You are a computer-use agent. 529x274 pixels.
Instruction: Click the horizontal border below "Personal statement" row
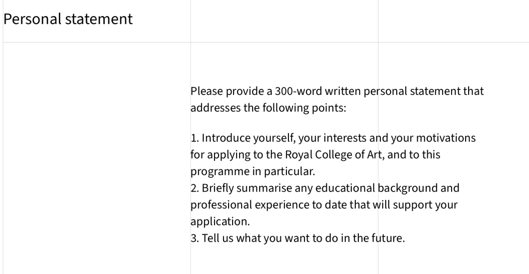click(266, 42)
